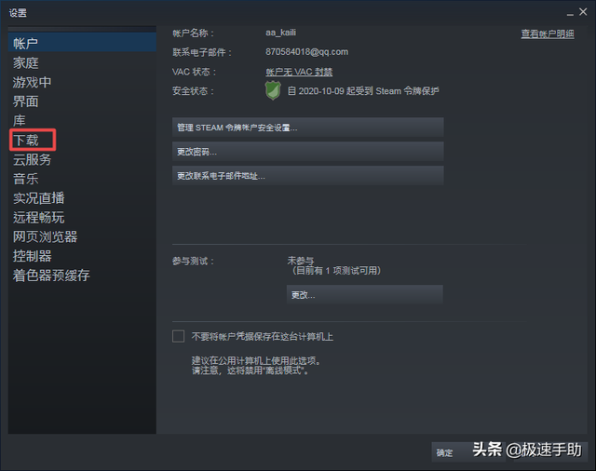The height and width of the screenshot is (471, 596).
Task: Click the 更改联系电子邮件地址 button
Action: (x=308, y=176)
